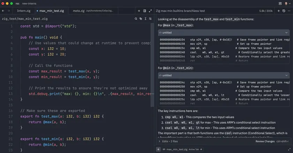This screenshot has width=293, height=153.
Task: Click line number 17 in the gutter
Action: (10, 116)
